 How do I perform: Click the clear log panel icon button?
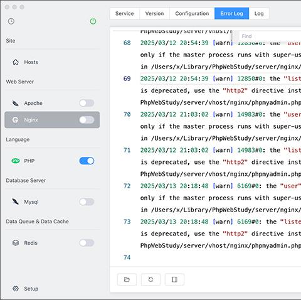174,279
